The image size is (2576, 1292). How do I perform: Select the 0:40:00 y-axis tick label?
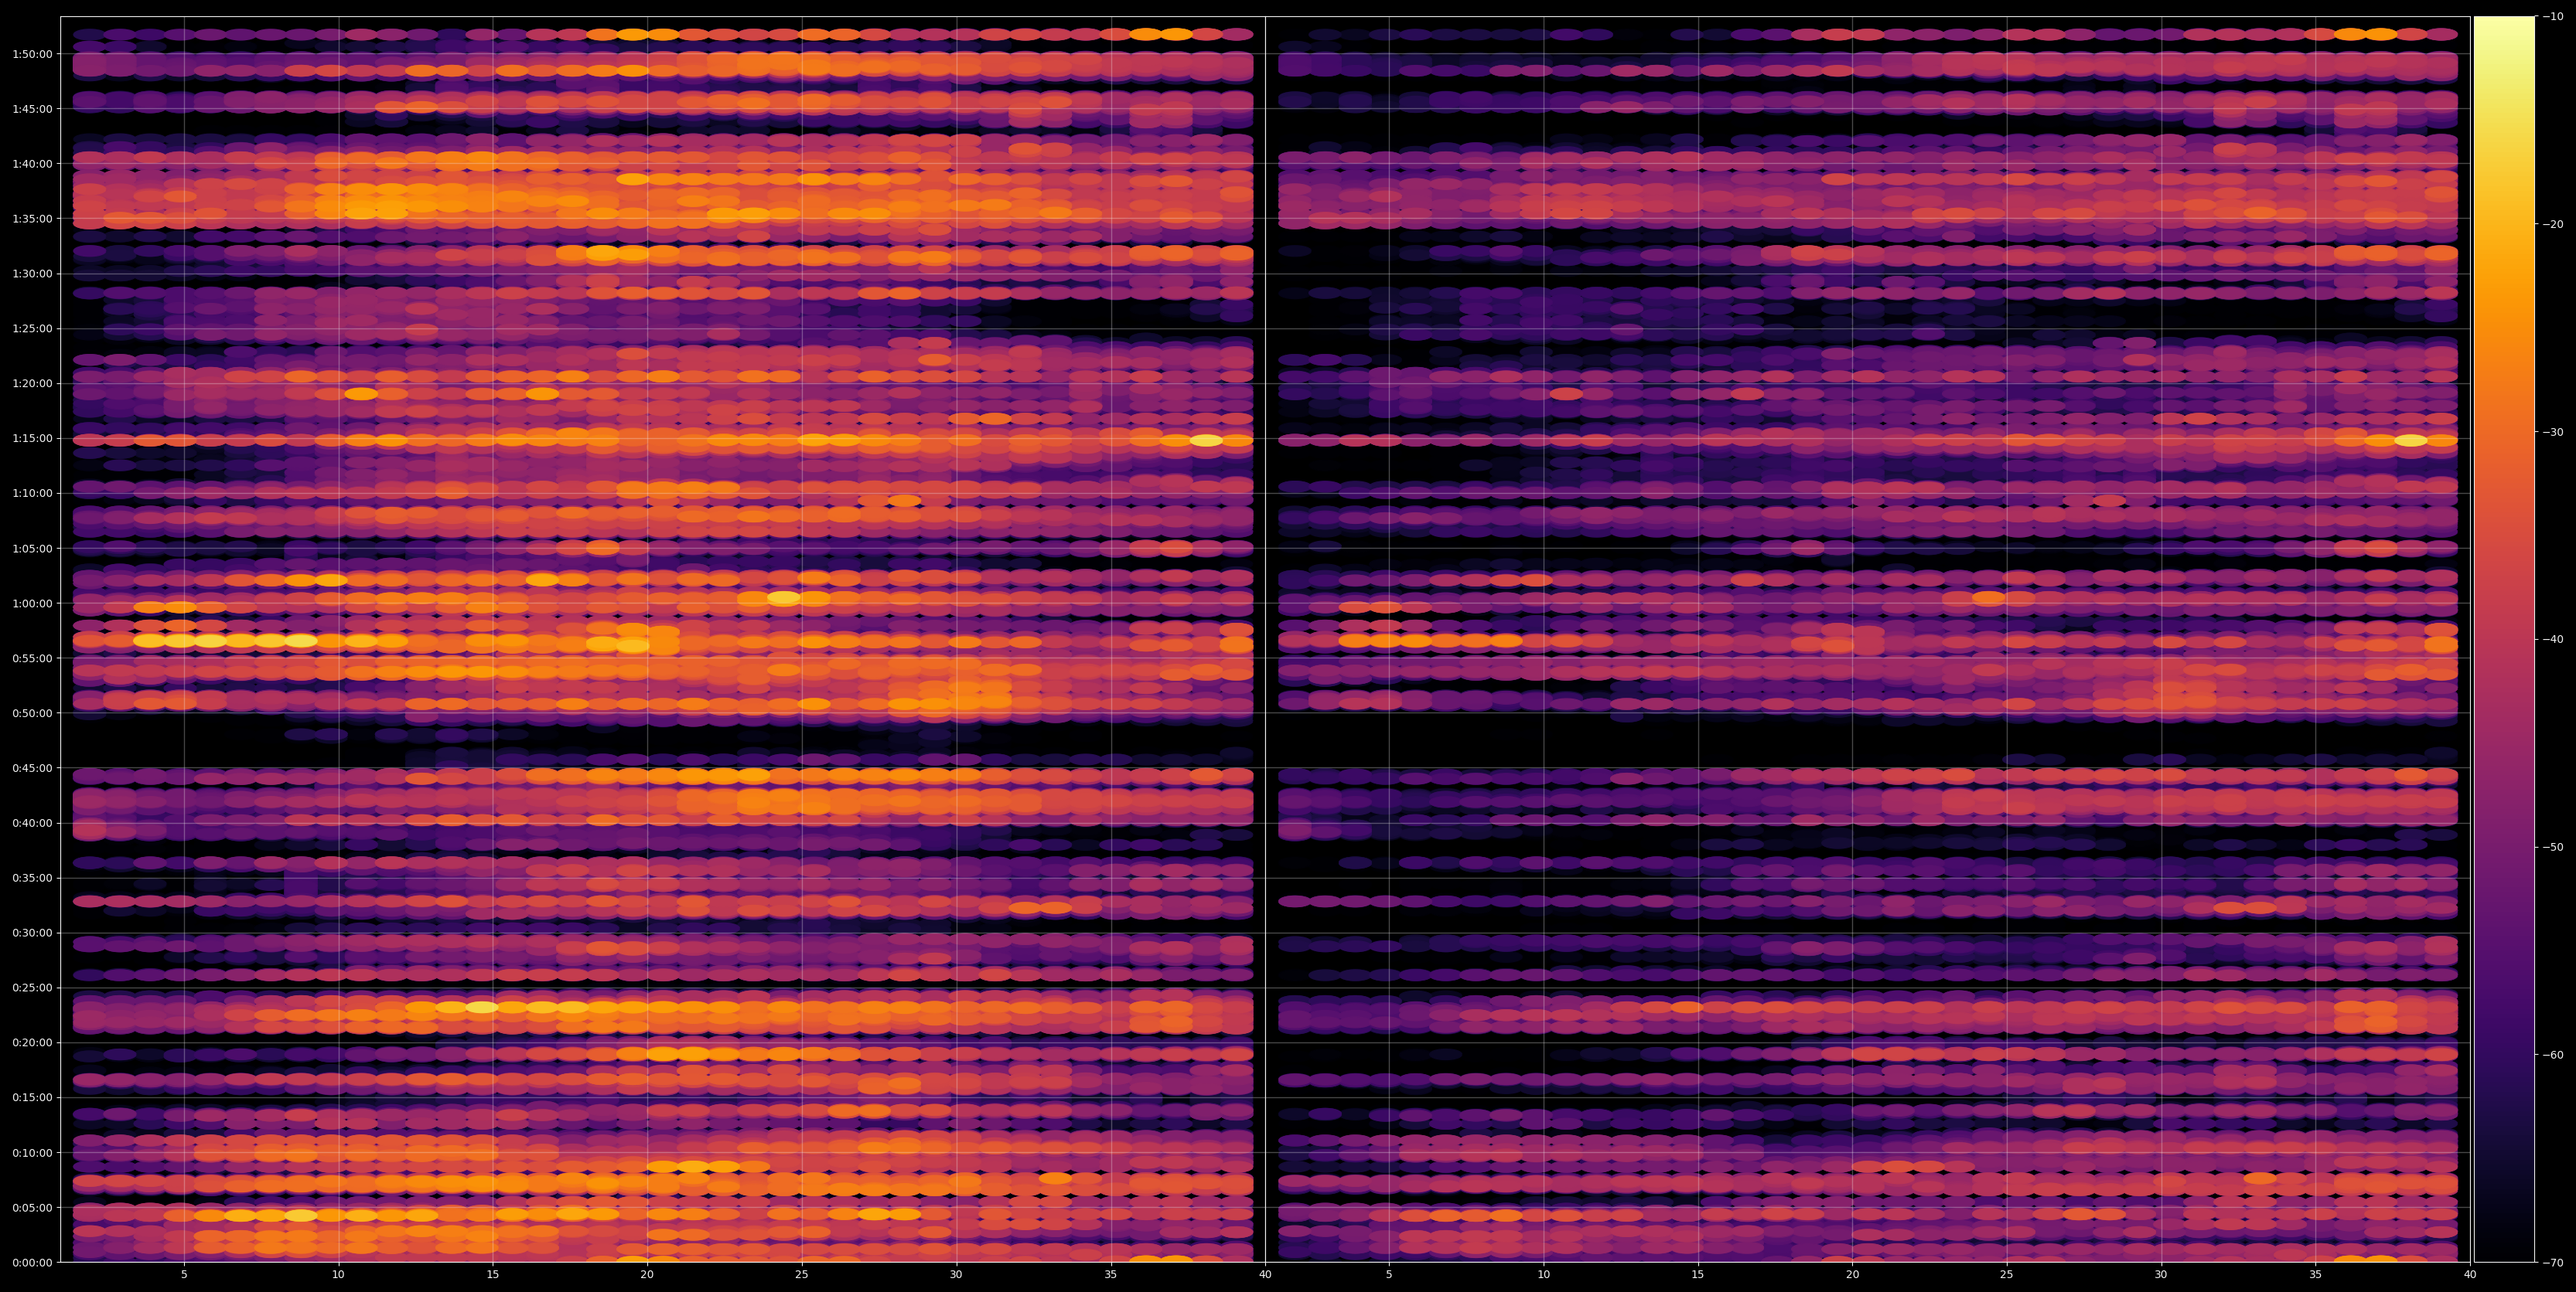point(33,822)
